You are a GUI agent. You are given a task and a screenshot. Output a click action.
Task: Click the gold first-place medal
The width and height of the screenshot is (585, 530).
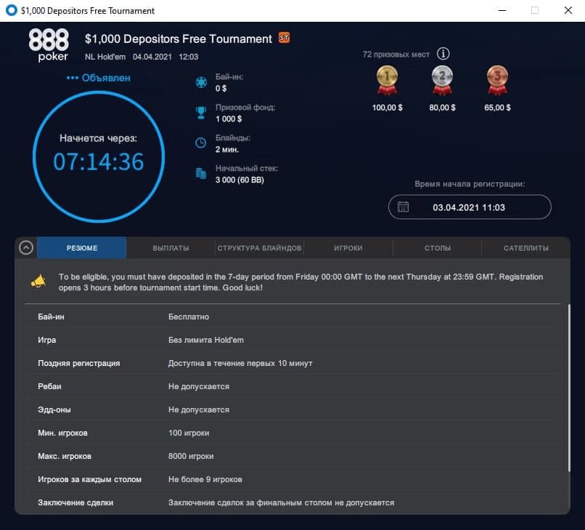387,80
